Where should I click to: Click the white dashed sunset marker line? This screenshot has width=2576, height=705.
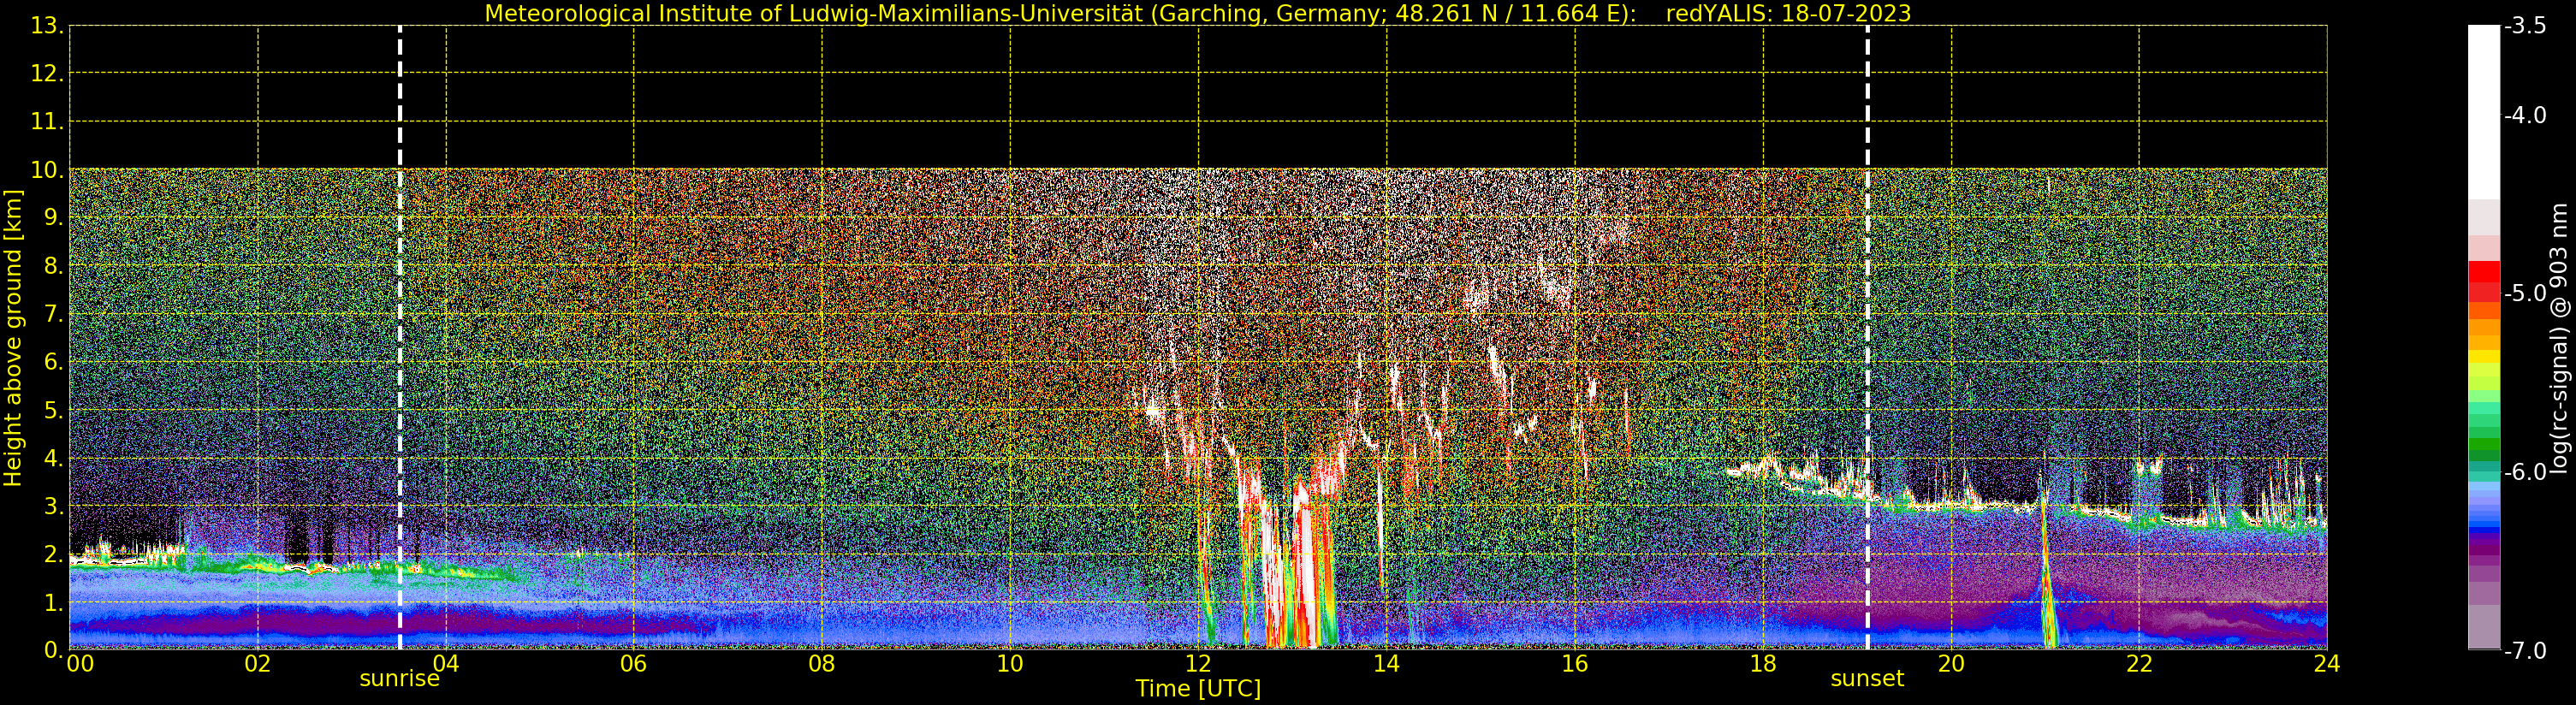(x=1867, y=338)
